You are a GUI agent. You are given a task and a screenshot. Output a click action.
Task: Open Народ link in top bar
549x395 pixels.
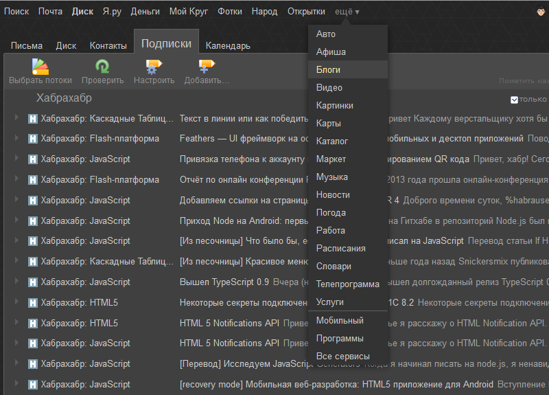click(x=264, y=12)
